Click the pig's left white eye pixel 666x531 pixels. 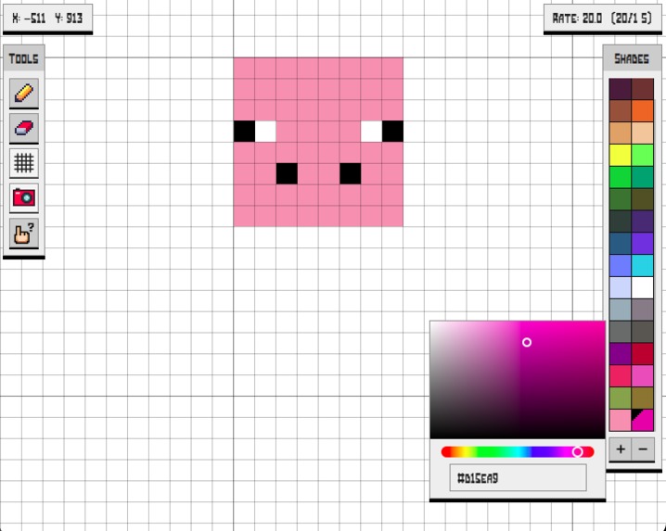[x=265, y=132]
